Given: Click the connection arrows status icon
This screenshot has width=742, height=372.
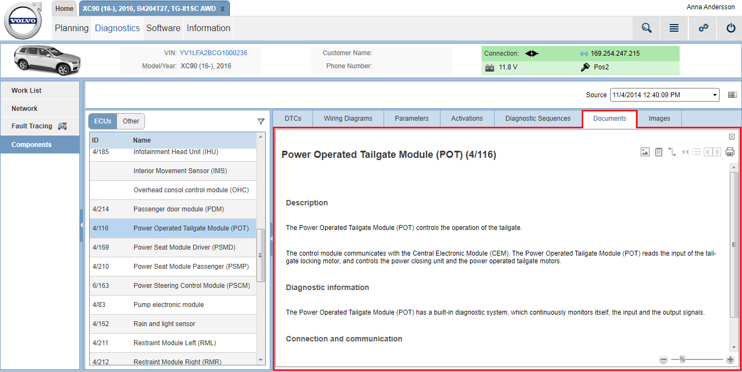Looking at the screenshot, I should [532, 54].
